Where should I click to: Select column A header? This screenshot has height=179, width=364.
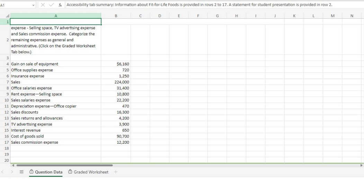(56, 16)
